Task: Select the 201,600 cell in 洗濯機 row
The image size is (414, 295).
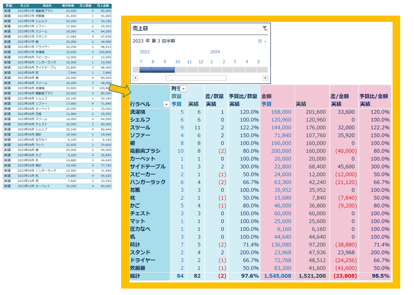Action: 316,112
